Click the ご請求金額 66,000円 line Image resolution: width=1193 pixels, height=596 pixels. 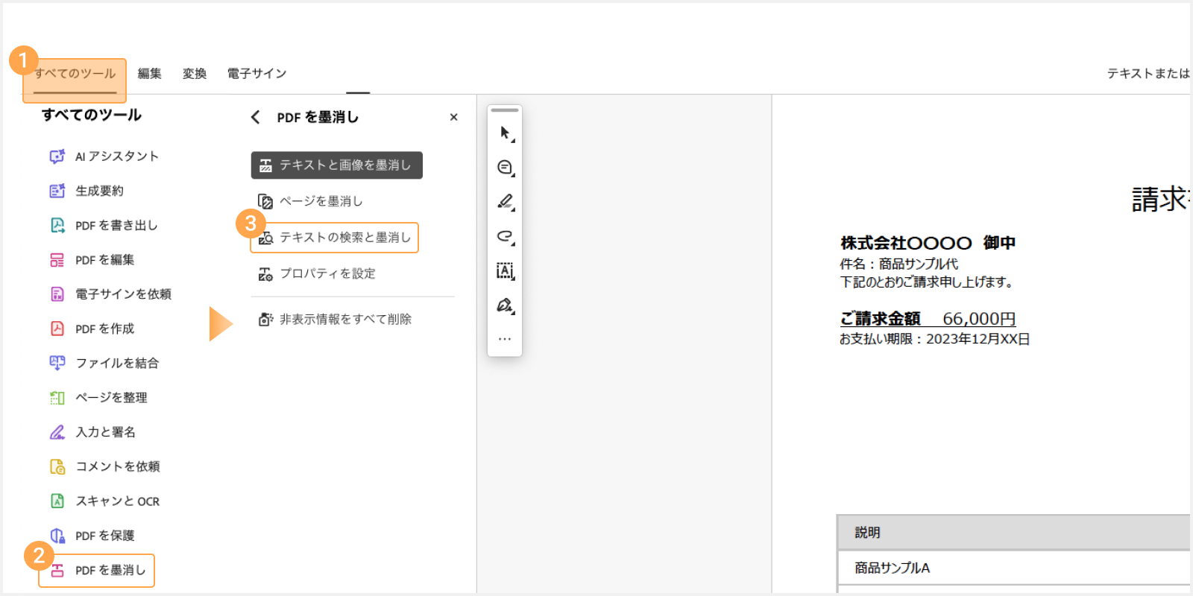point(928,319)
